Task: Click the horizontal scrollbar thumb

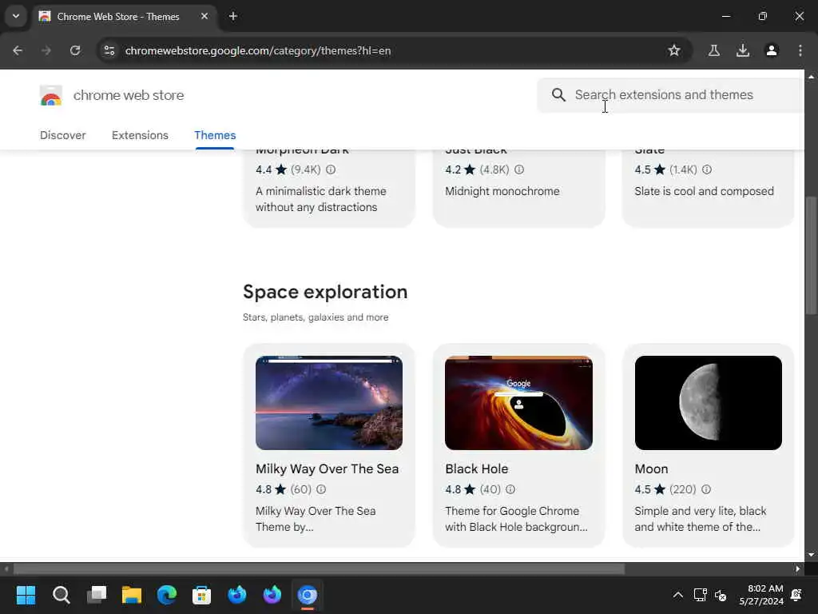Action: [x=318, y=568]
